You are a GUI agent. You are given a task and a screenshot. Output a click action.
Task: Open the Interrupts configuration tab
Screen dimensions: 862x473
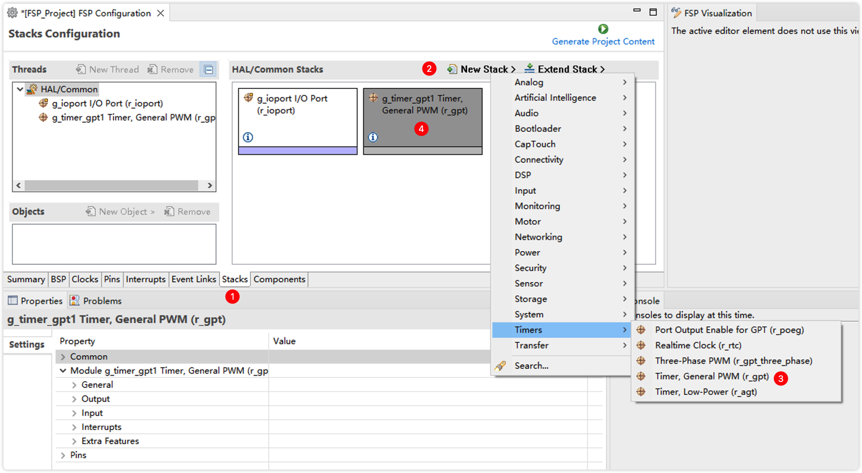point(146,279)
